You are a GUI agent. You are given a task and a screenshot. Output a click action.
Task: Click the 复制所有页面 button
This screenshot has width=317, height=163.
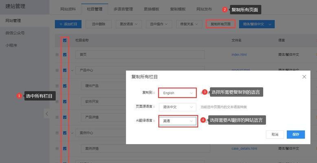[x=220, y=24]
